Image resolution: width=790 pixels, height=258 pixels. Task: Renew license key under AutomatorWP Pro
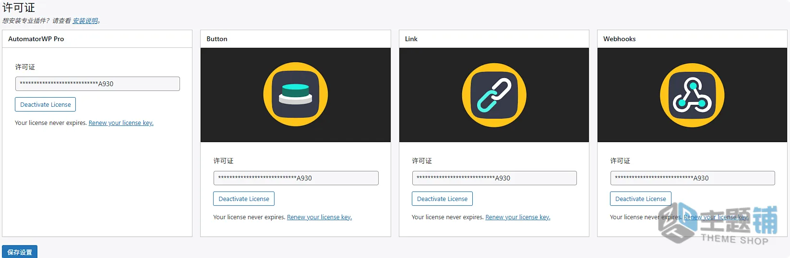pyautogui.click(x=121, y=123)
